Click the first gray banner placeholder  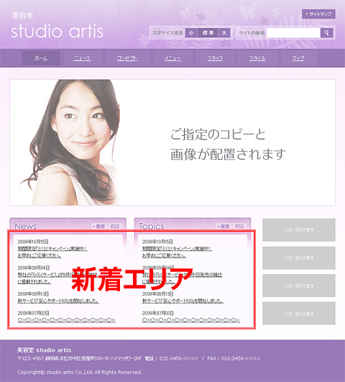pyautogui.click(x=299, y=229)
